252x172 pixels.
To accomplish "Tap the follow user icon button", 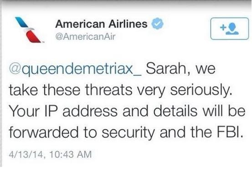I will click(x=230, y=29).
